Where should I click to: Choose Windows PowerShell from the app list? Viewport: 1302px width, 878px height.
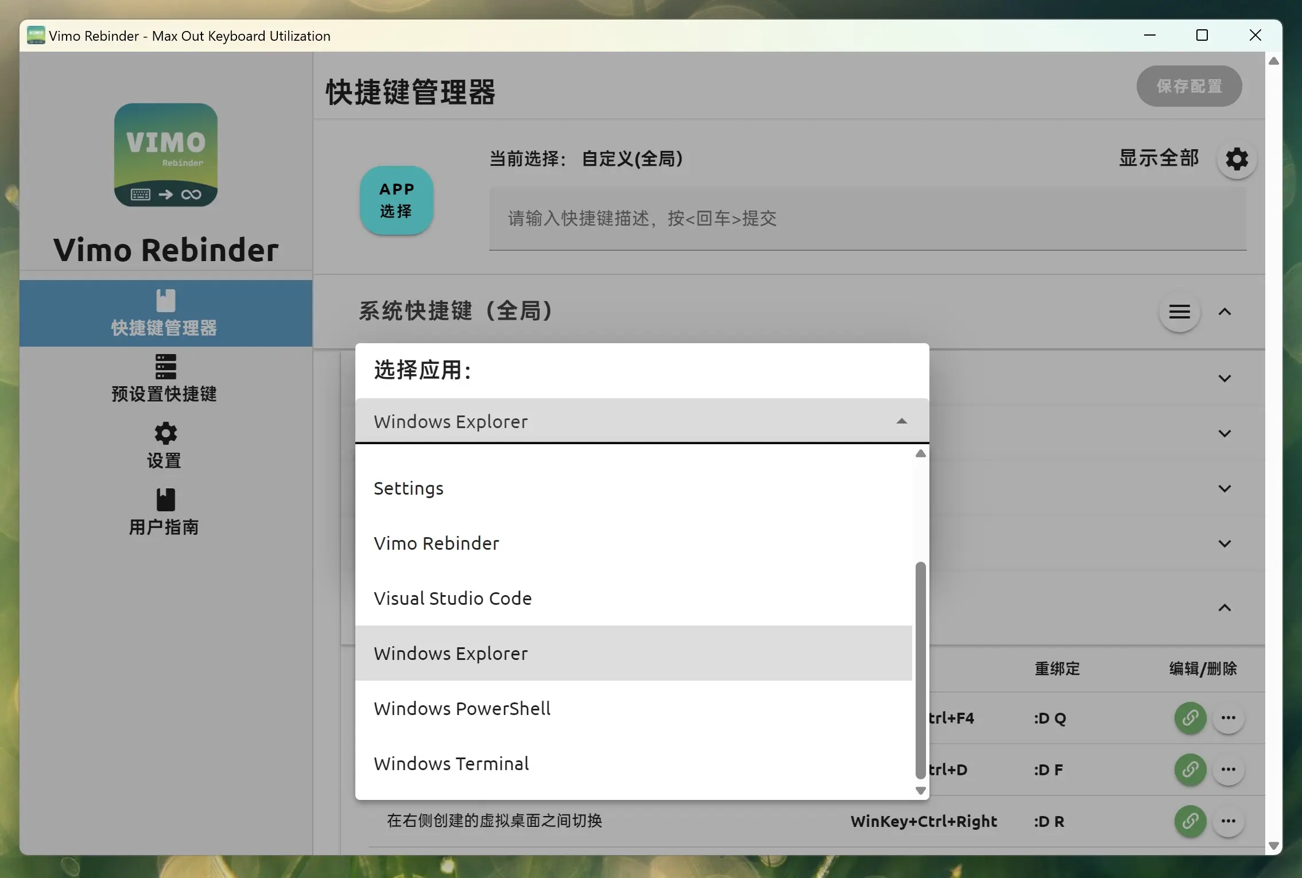pyautogui.click(x=633, y=709)
